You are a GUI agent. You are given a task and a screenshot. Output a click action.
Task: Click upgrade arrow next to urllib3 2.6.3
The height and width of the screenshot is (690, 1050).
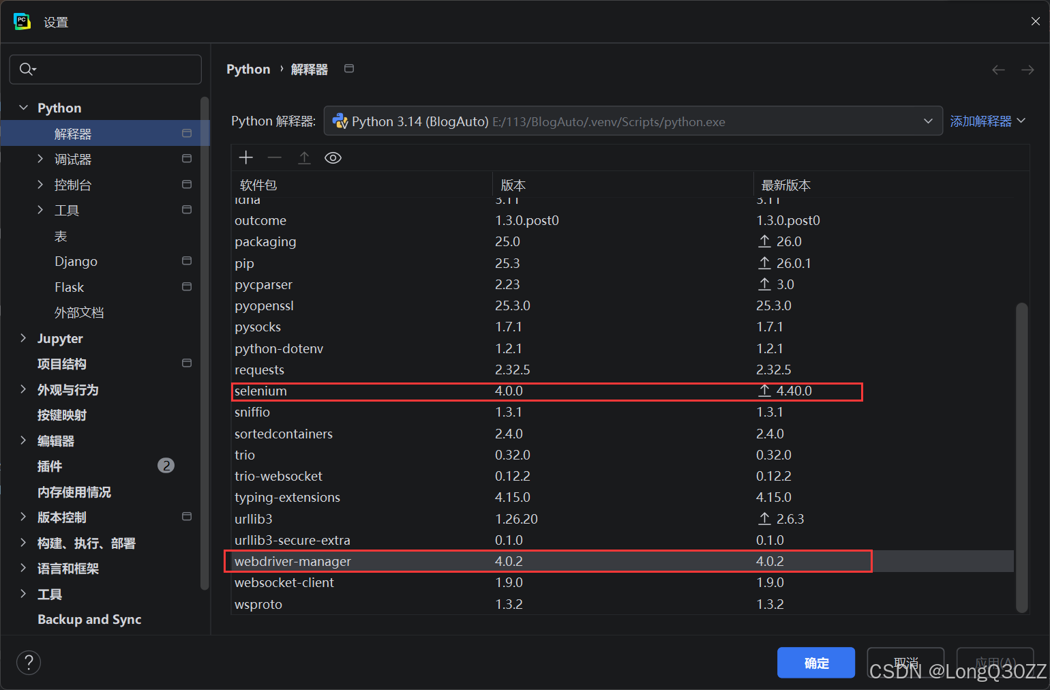point(764,518)
